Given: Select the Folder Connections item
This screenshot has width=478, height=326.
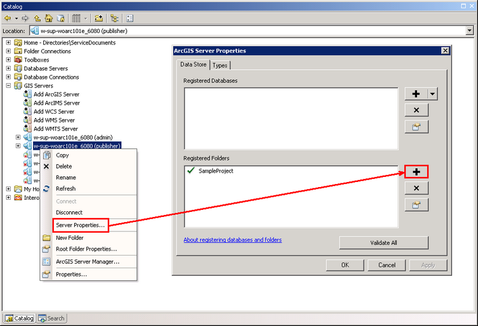Looking at the screenshot, I should coord(47,51).
